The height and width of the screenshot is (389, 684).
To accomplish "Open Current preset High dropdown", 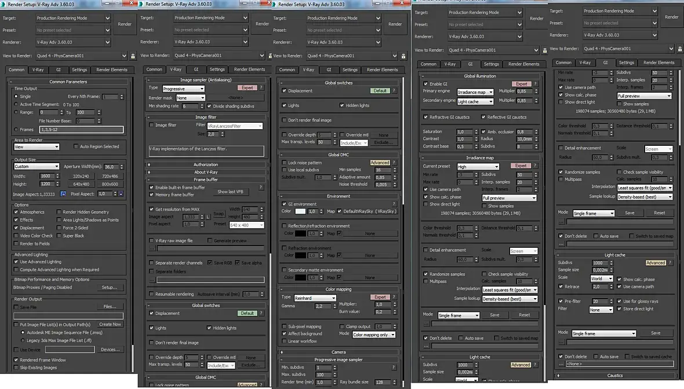I will (478, 166).
